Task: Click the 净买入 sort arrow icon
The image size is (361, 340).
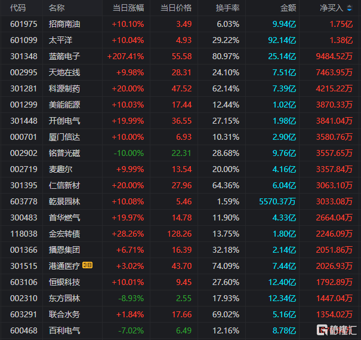Action: (349, 8)
